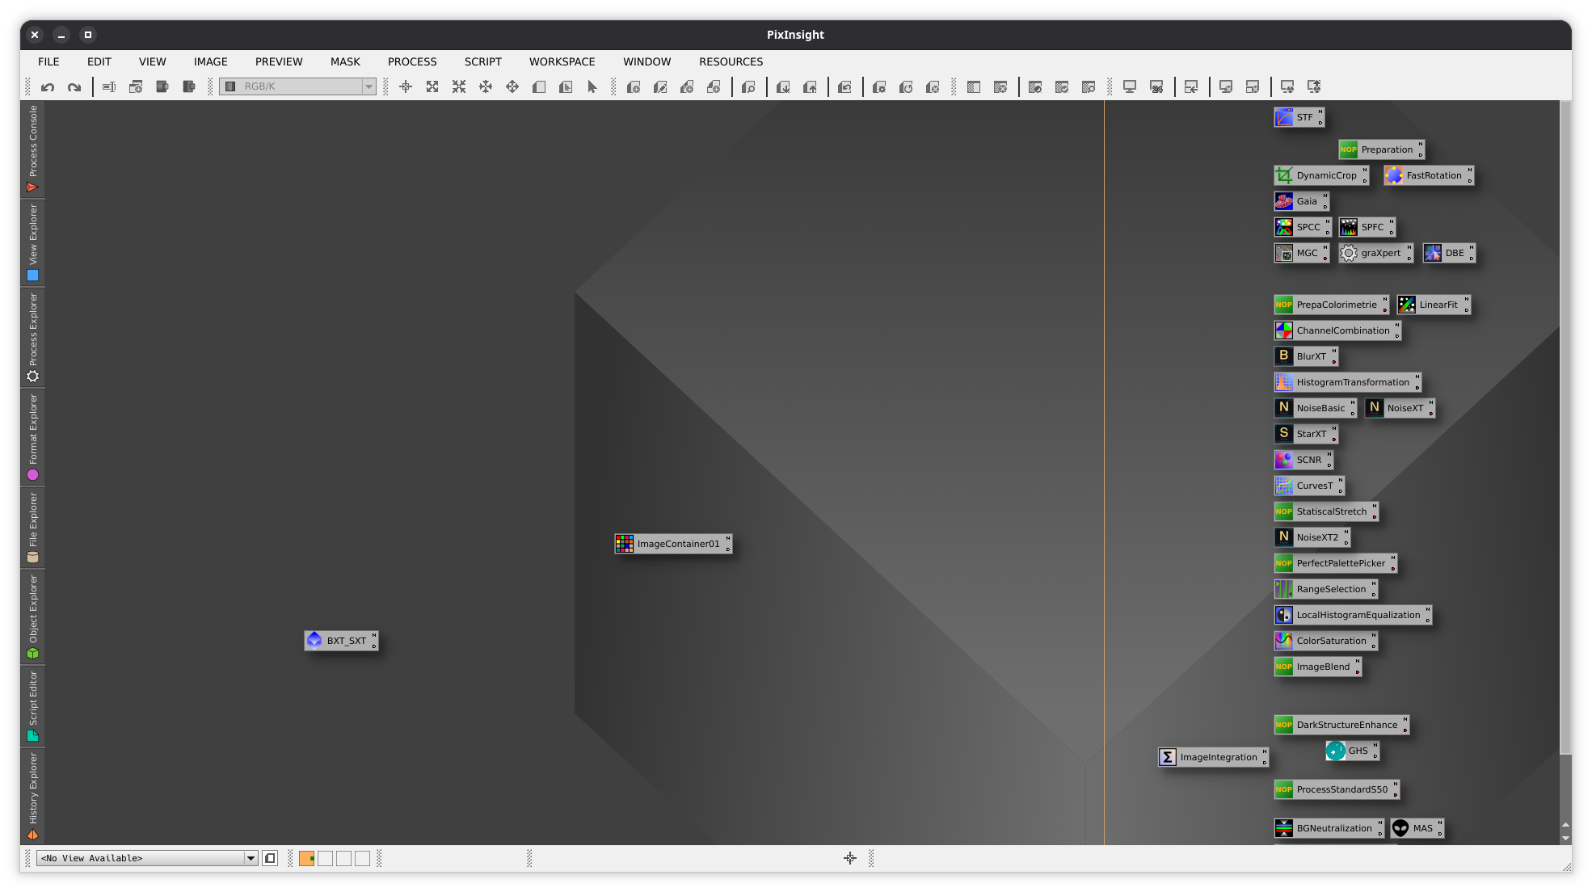Open the IMAGE menu
Screen dimensions: 1592x892
click(211, 61)
